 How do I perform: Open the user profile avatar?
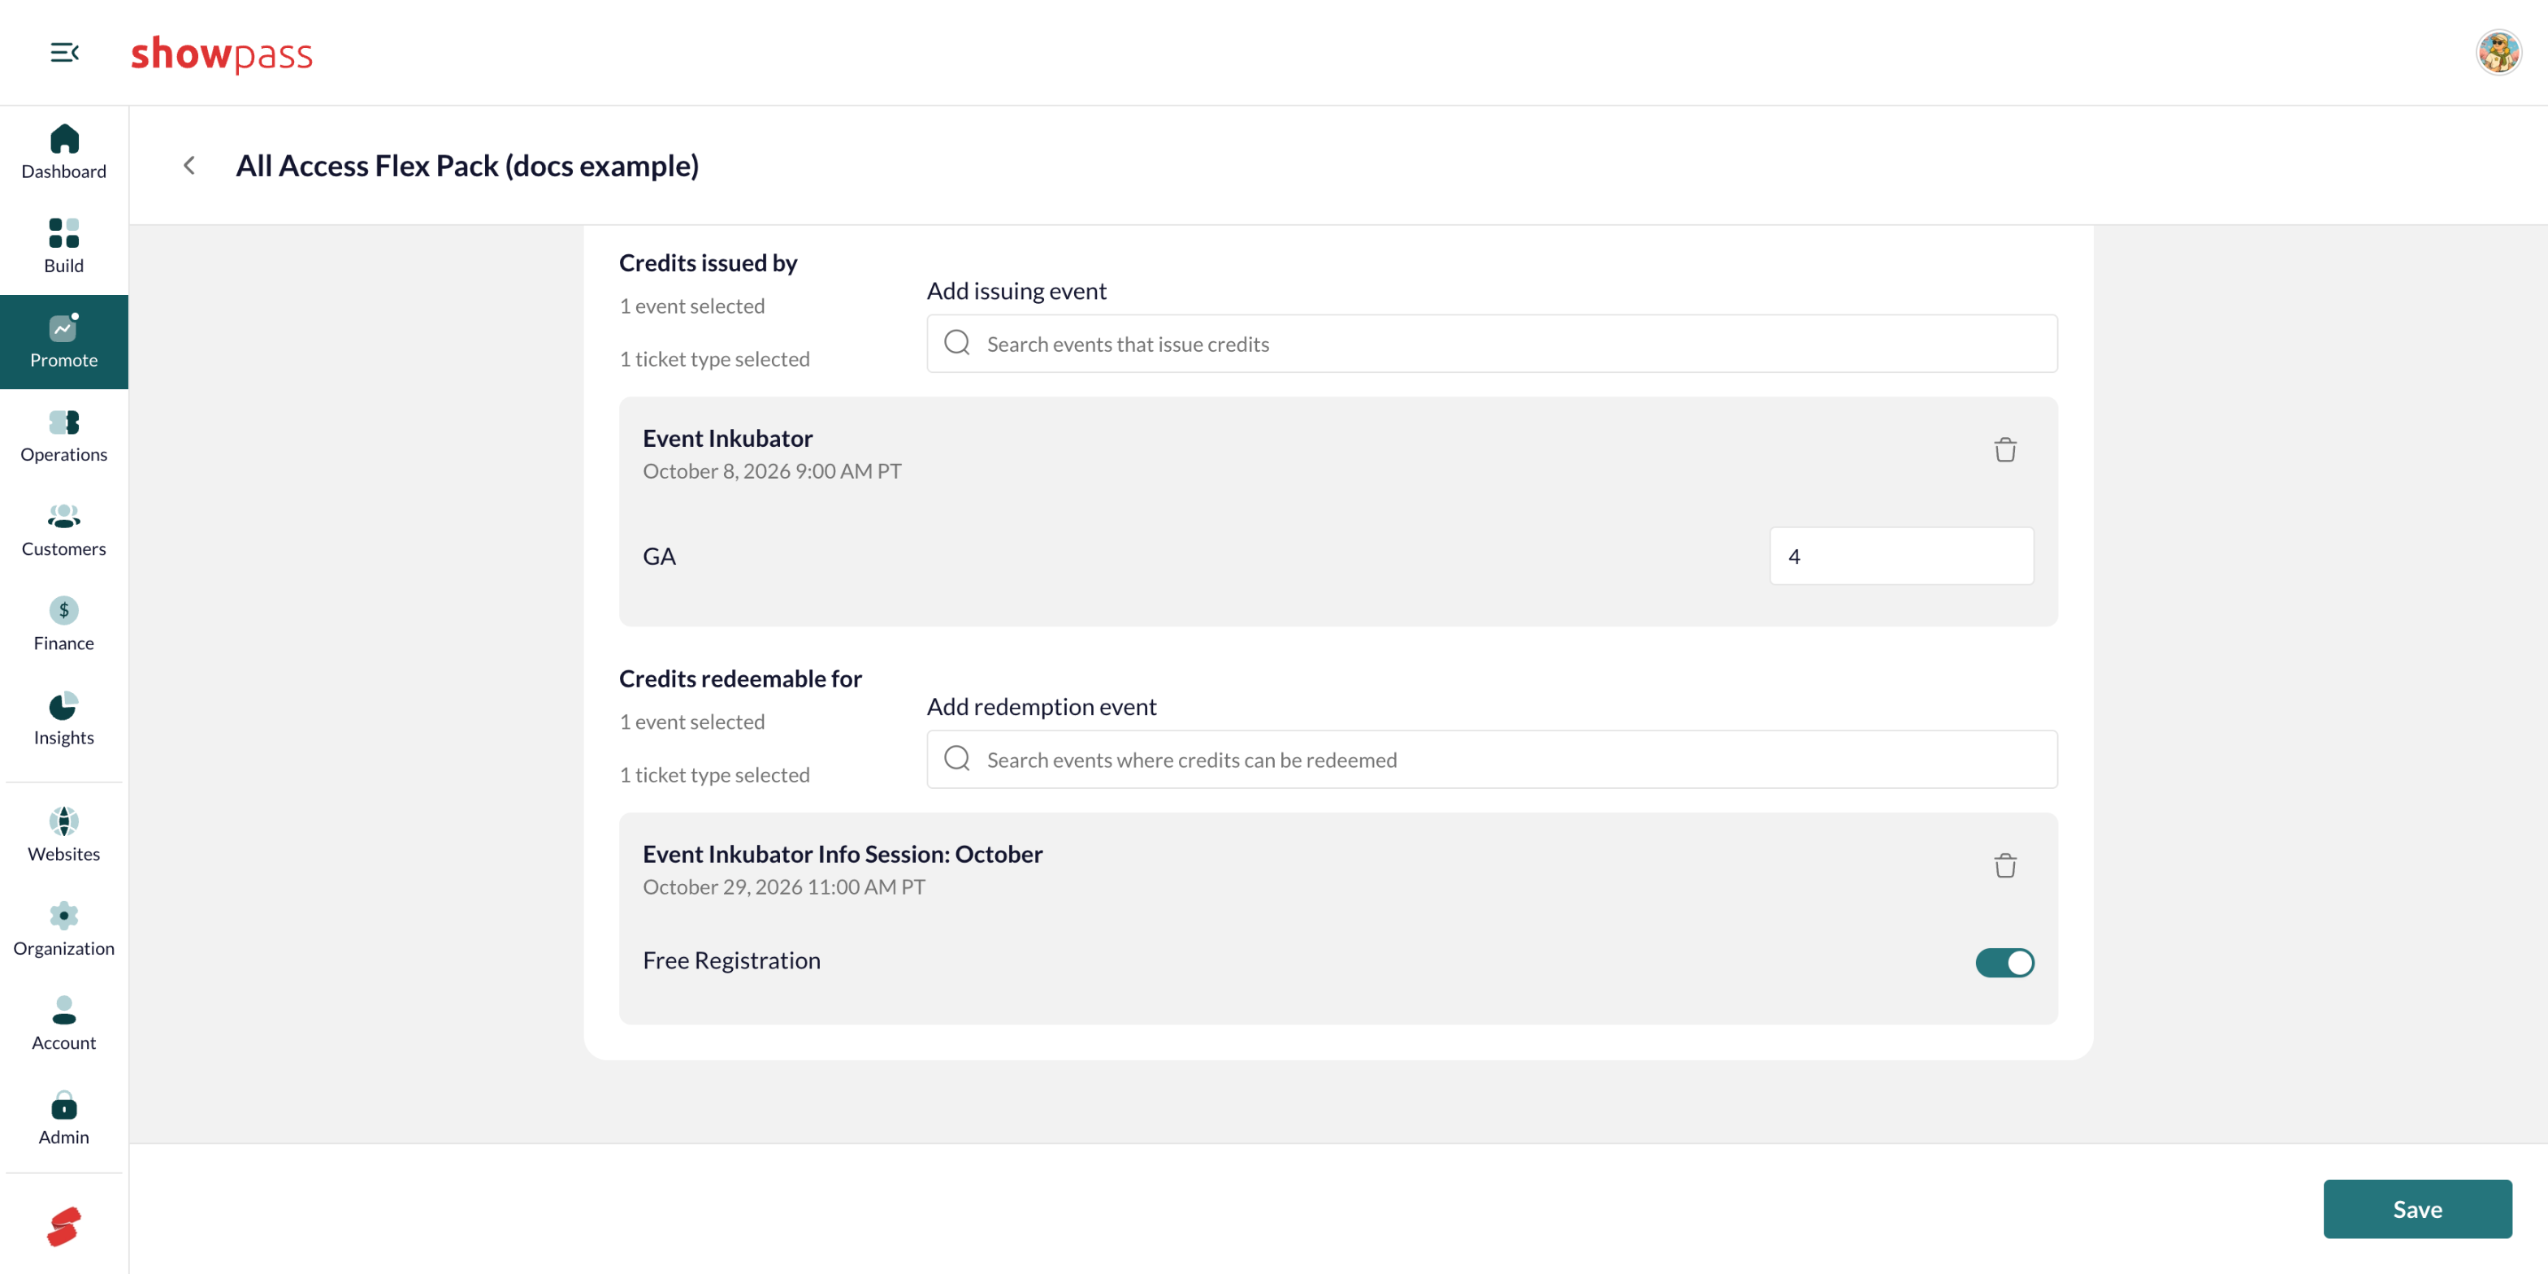(2498, 53)
